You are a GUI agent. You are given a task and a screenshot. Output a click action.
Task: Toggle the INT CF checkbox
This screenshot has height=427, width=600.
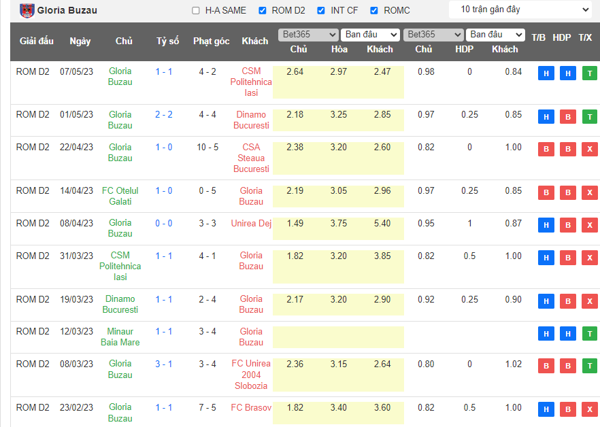tap(321, 11)
